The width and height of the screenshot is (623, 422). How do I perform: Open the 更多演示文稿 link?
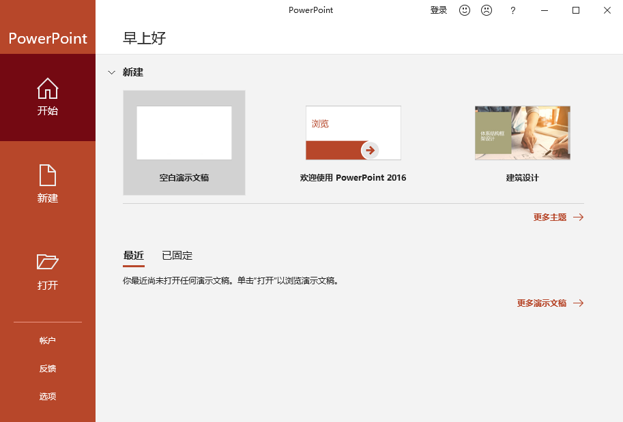(x=542, y=303)
